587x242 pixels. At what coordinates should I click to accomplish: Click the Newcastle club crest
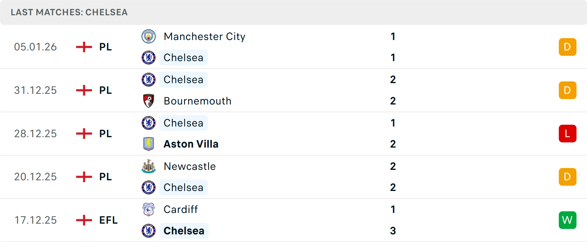[149, 166]
